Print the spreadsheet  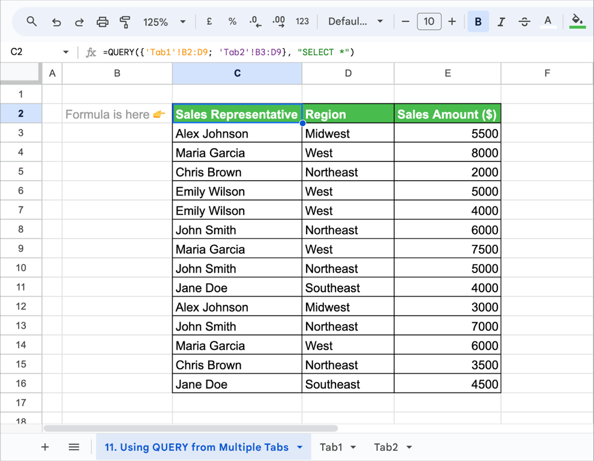pos(102,22)
